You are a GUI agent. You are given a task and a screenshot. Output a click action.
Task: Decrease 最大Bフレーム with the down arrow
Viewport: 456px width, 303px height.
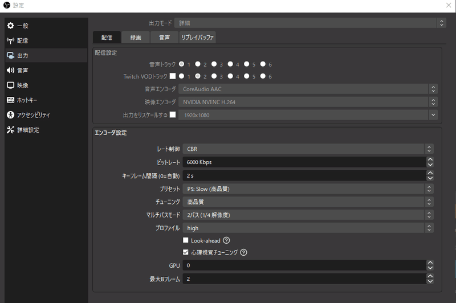[x=430, y=281]
